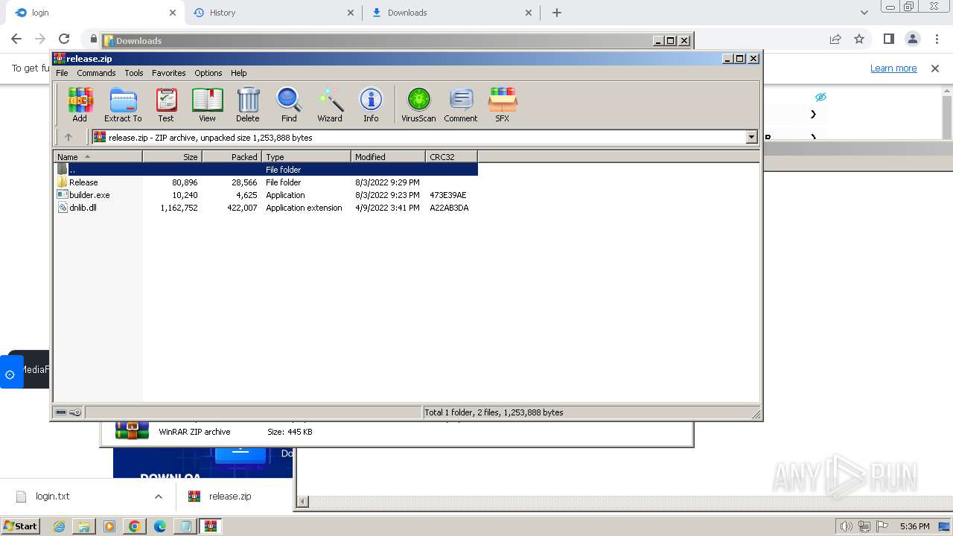Click the CRC32 value 473E39AE
The height and width of the screenshot is (536, 953).
[x=447, y=195]
